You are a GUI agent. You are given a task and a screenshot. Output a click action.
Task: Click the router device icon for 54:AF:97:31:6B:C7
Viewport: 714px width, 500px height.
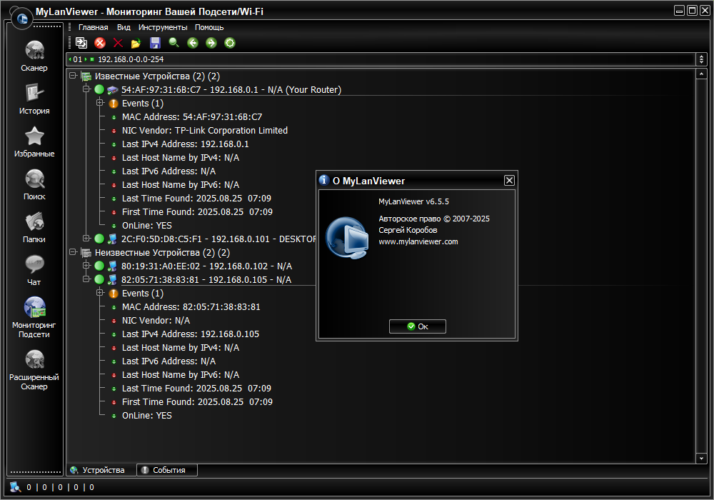point(113,90)
